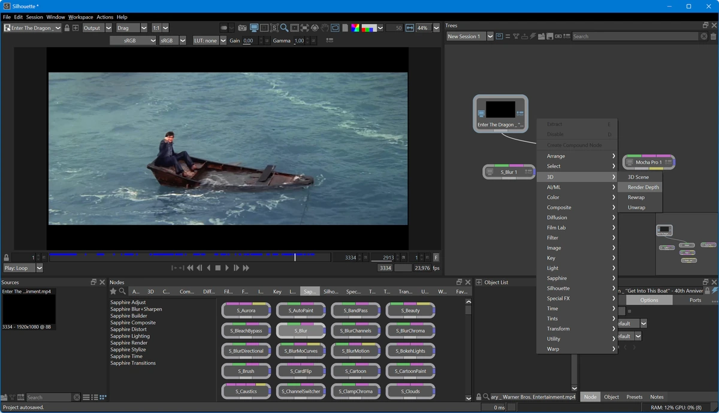Open the Workspace menu
The height and width of the screenshot is (413, 719).
tap(81, 17)
